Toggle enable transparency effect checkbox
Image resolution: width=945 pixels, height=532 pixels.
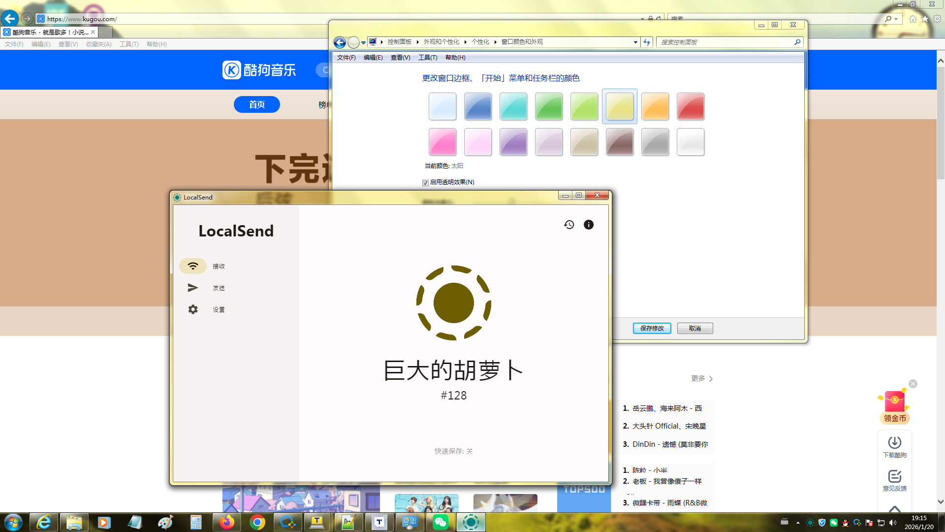point(425,183)
